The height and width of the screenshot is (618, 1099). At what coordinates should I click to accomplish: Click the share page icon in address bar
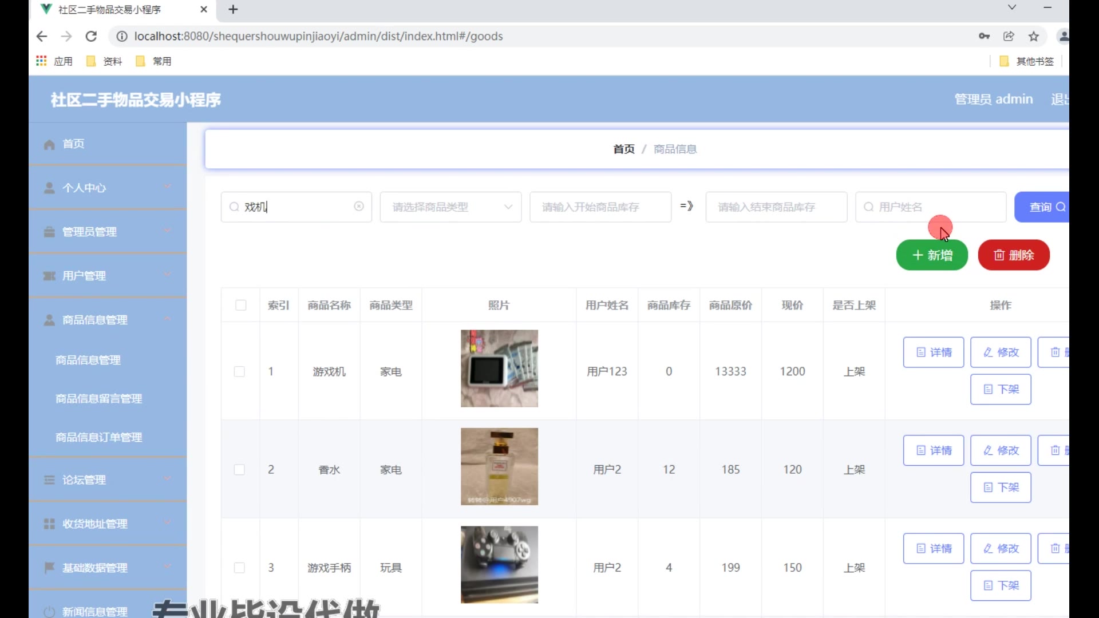[1009, 36]
